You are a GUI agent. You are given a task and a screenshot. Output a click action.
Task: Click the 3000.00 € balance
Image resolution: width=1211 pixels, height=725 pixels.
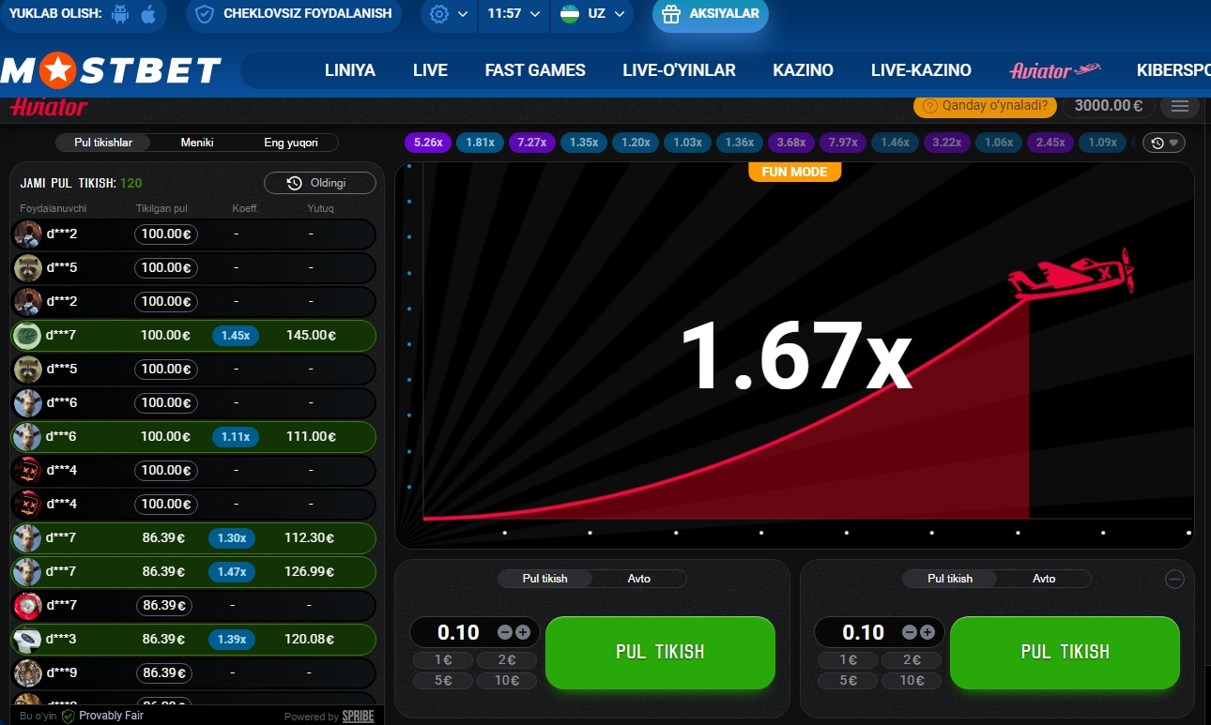(1109, 106)
